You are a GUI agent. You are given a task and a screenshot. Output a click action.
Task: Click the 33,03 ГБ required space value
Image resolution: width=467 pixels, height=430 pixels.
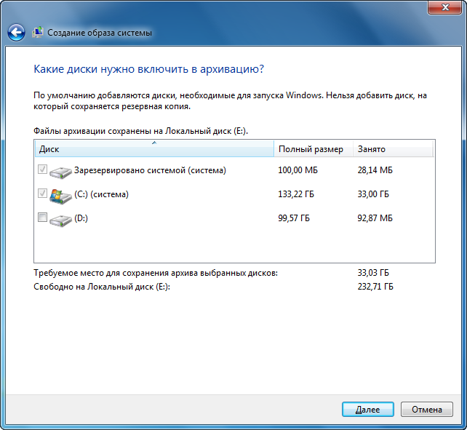click(x=373, y=273)
